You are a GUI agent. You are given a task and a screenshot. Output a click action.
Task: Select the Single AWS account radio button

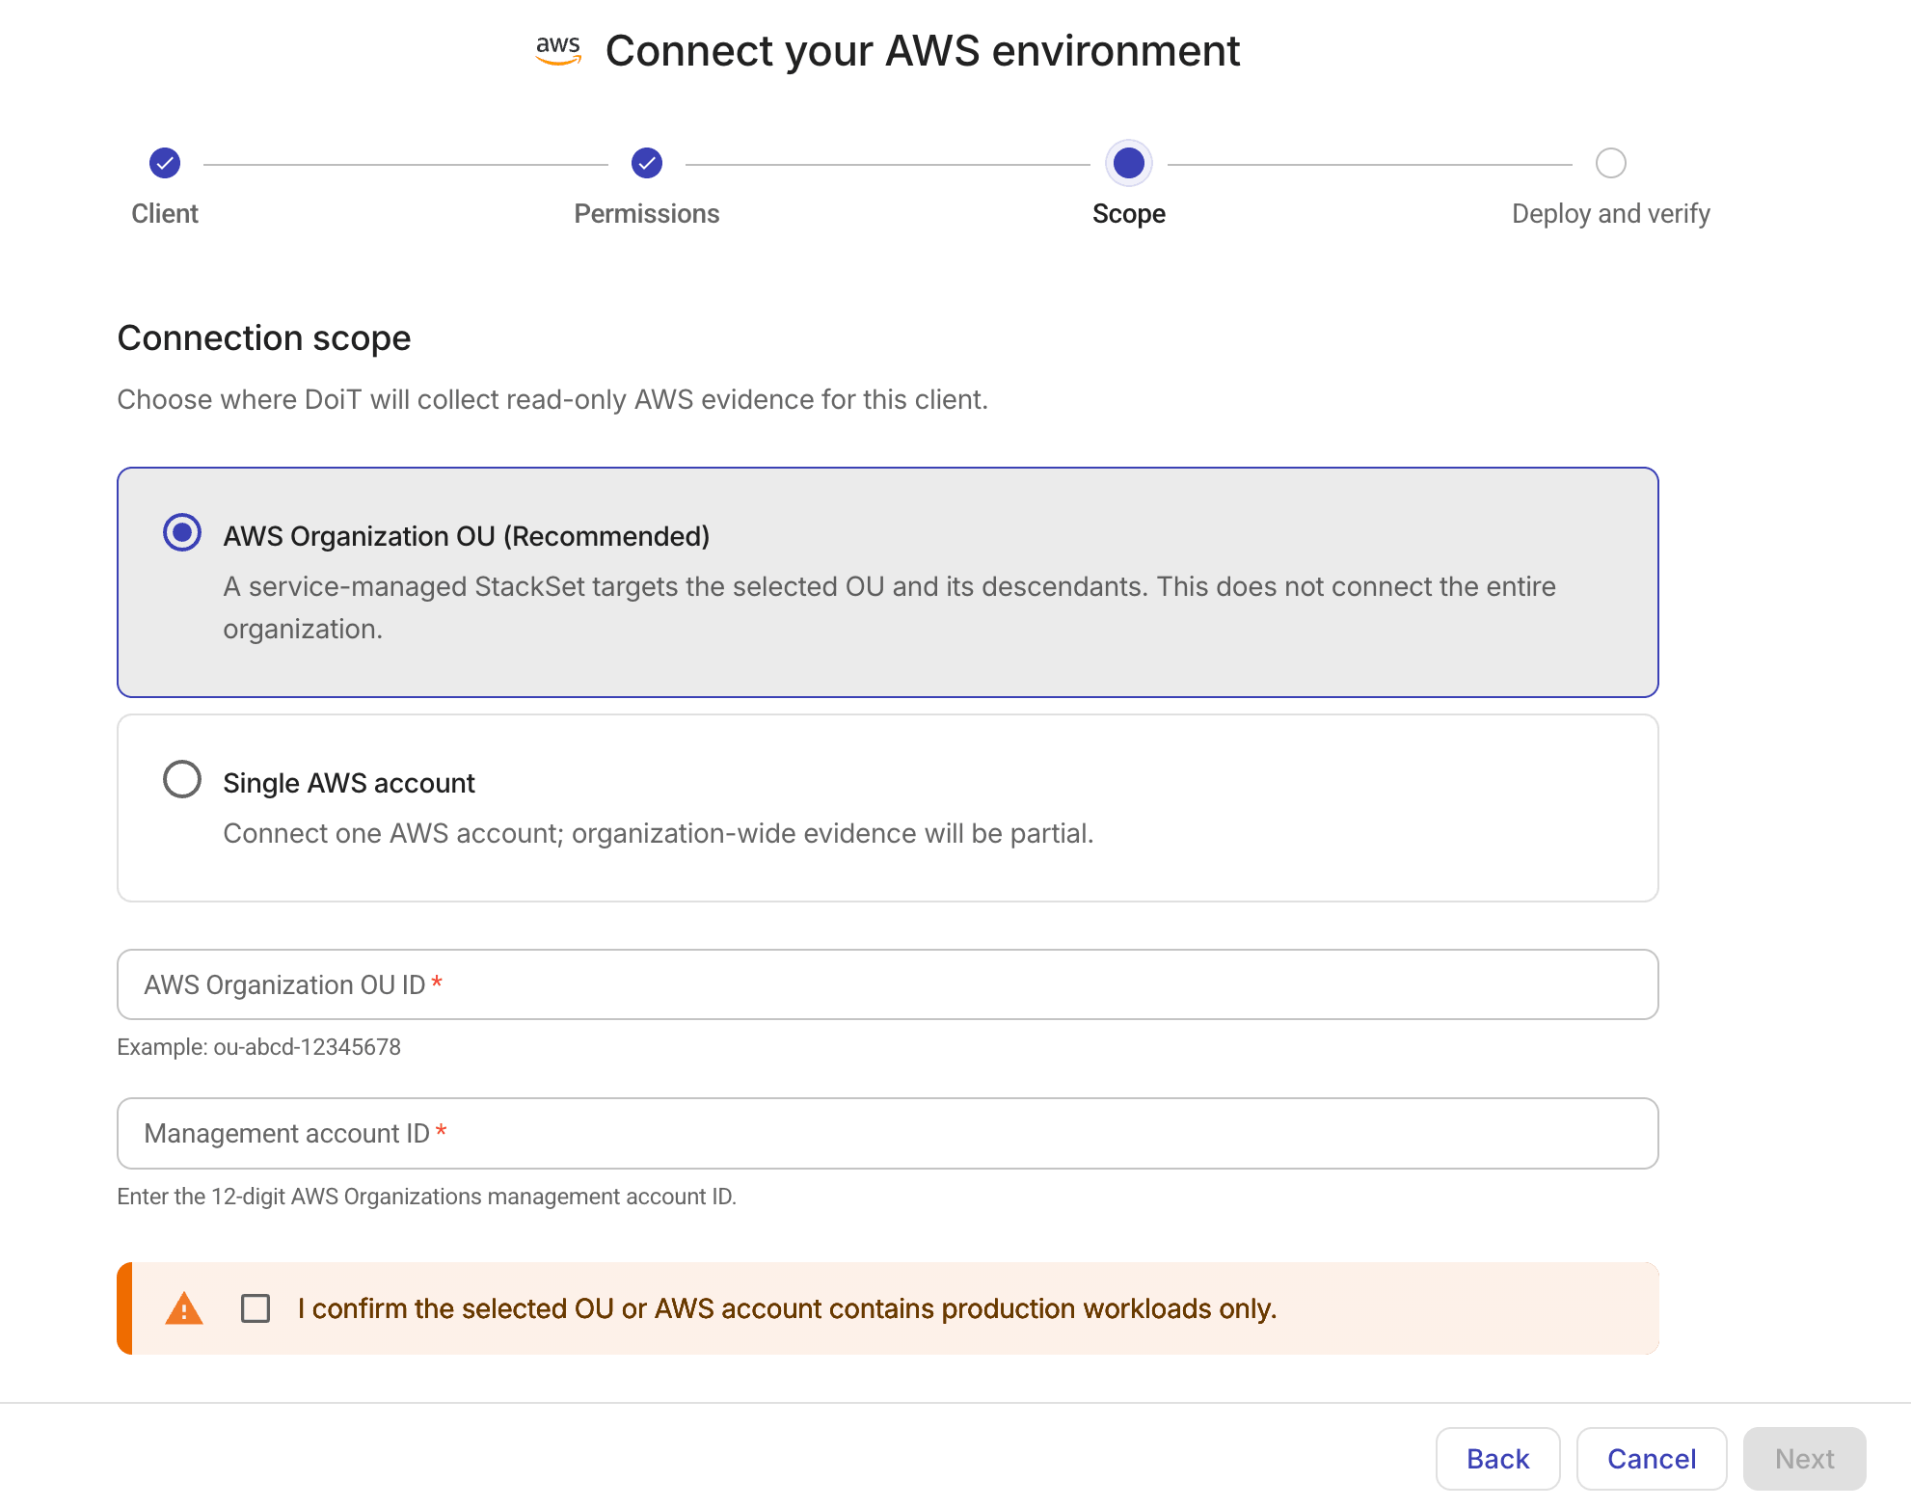point(182,779)
